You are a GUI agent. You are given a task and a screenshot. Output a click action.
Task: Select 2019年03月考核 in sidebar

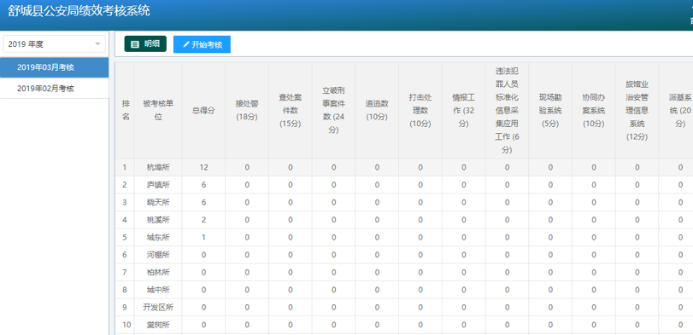tap(55, 67)
